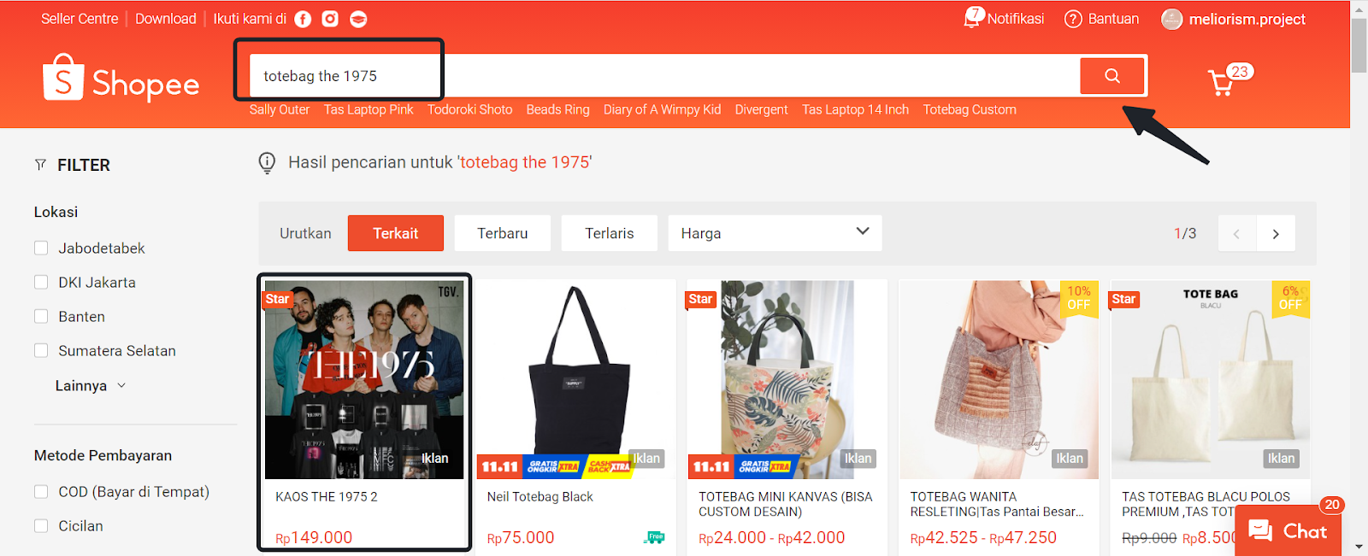Viewport: 1368px width, 556px height.
Task: Open the Download link
Action: 166,19
